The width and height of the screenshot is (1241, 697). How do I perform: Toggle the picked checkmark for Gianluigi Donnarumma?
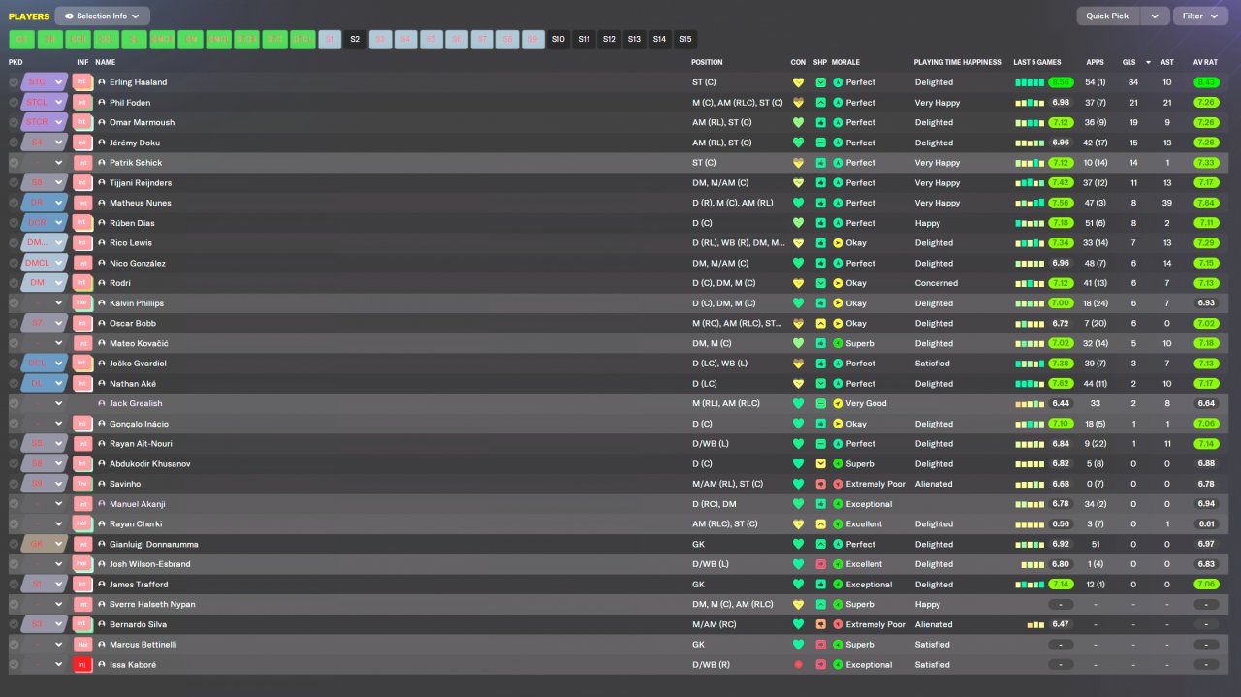click(x=14, y=544)
